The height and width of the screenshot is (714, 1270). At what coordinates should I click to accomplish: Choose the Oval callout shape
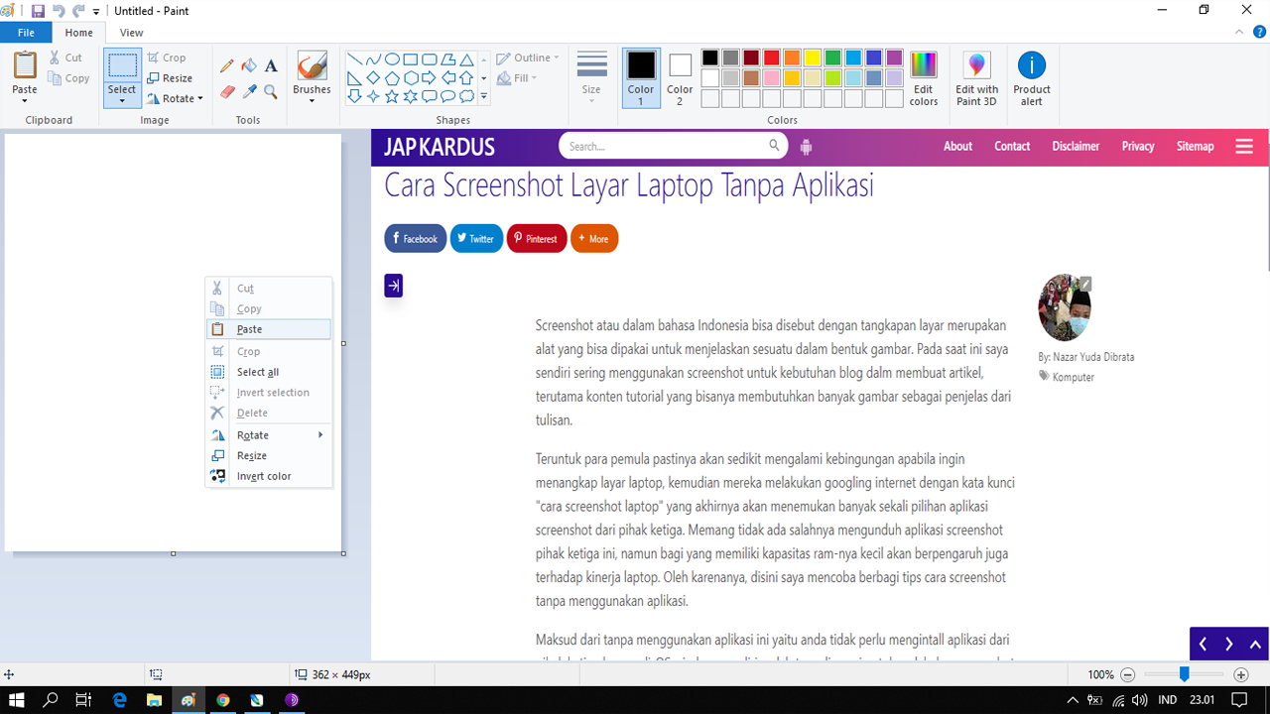click(447, 96)
